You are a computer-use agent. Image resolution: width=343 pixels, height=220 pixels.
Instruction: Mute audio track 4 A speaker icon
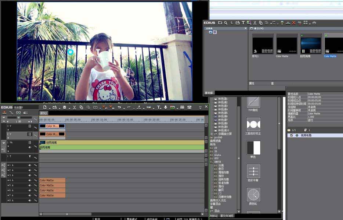coord(29,180)
